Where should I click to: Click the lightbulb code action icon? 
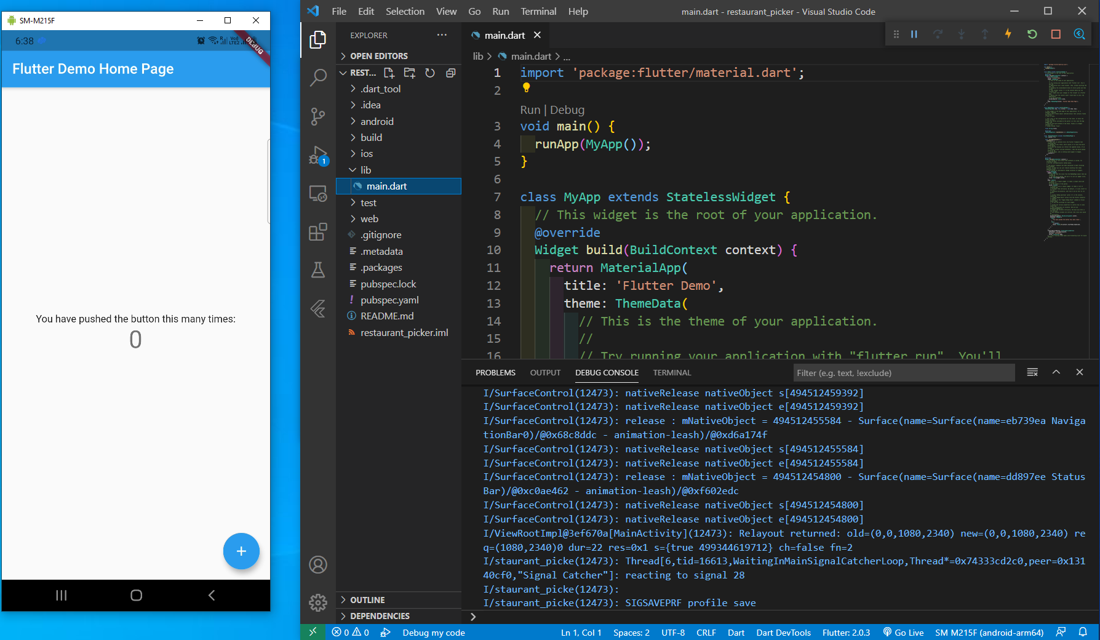[526, 87]
